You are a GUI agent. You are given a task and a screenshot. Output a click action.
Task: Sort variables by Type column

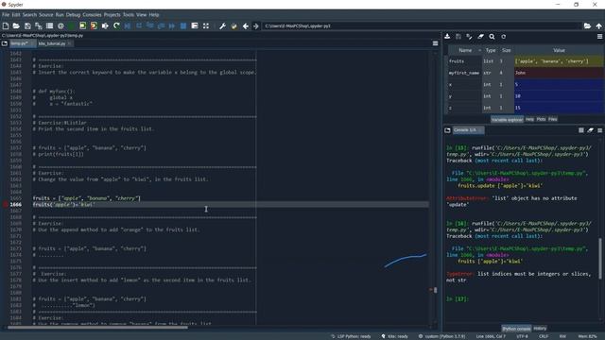click(491, 50)
